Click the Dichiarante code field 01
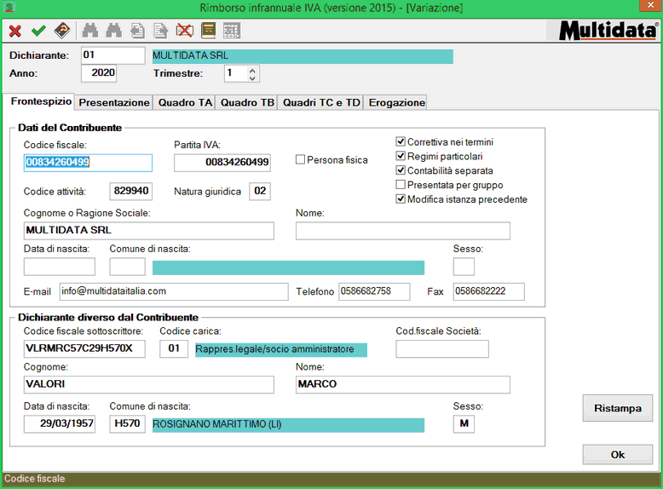Screen dimensions: 663x489 (x=112, y=55)
